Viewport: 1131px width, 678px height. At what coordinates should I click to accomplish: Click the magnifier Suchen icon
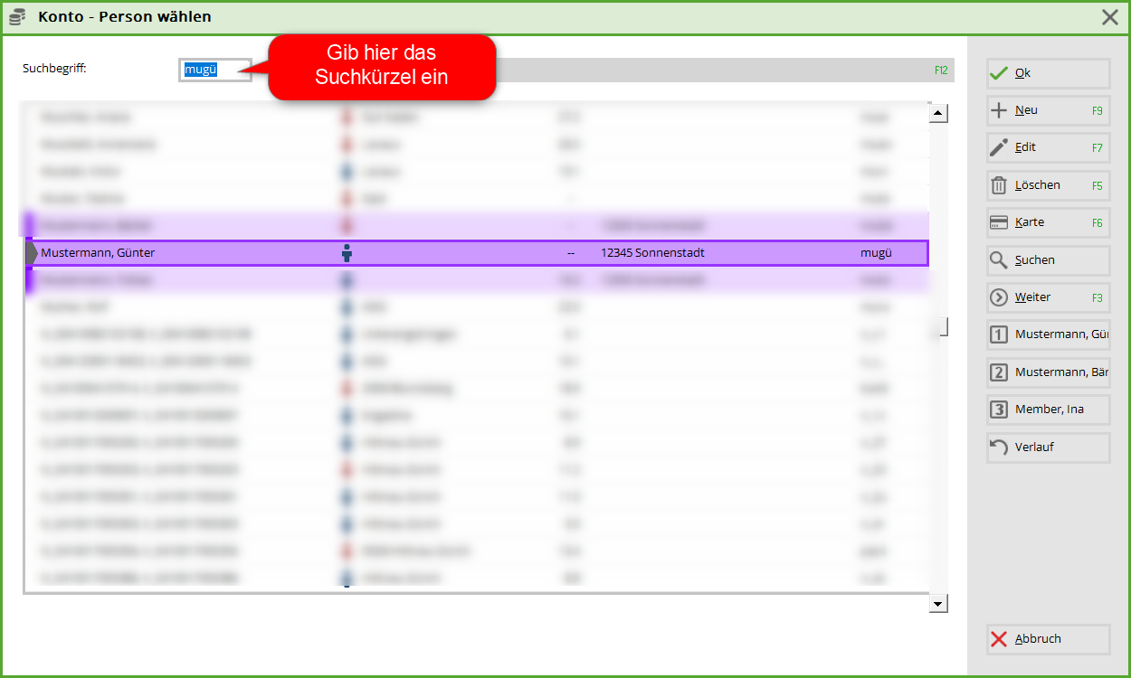click(999, 260)
